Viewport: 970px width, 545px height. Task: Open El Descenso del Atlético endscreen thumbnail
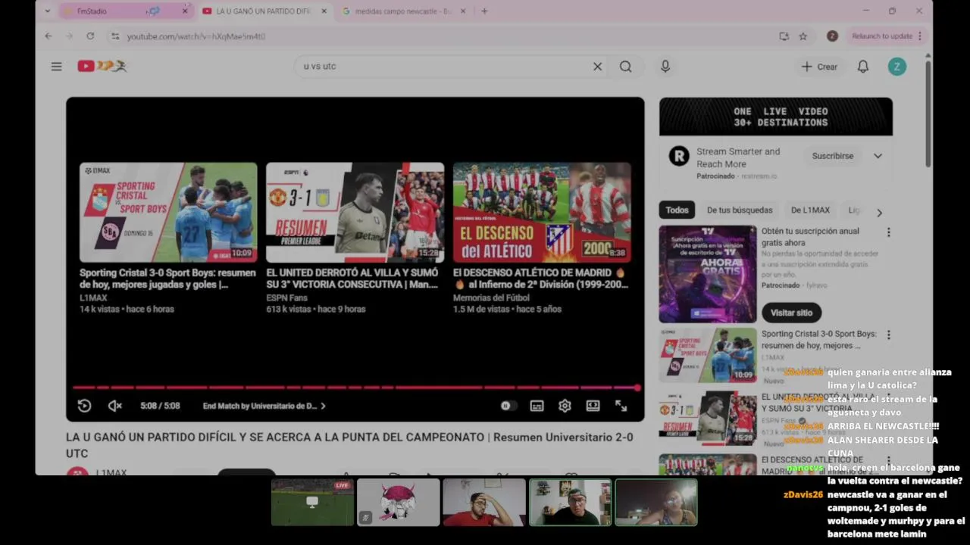pos(542,212)
